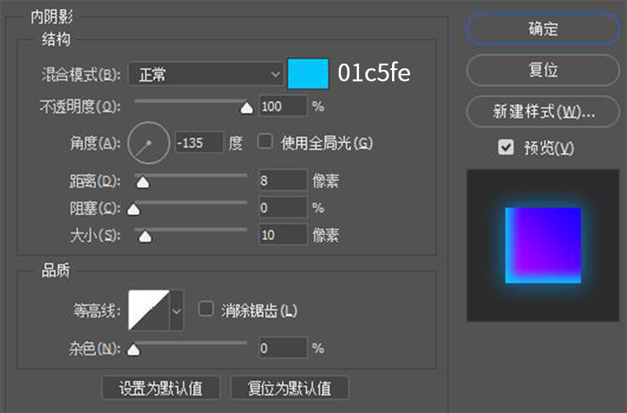Open the 混合模式 dropdown showing 正常
This screenshot has height=413, width=627.
(207, 75)
